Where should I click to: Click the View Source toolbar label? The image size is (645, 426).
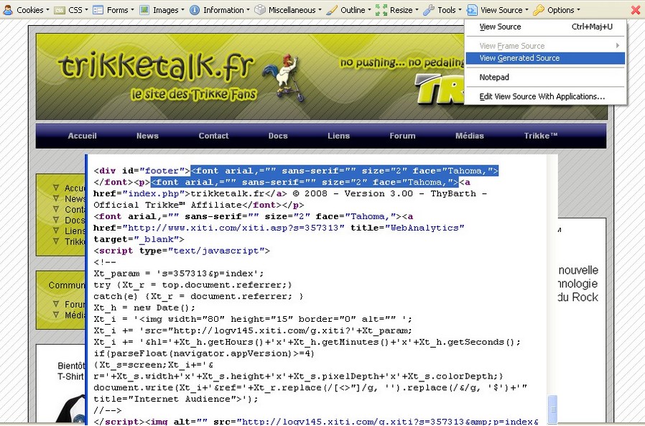tap(501, 10)
